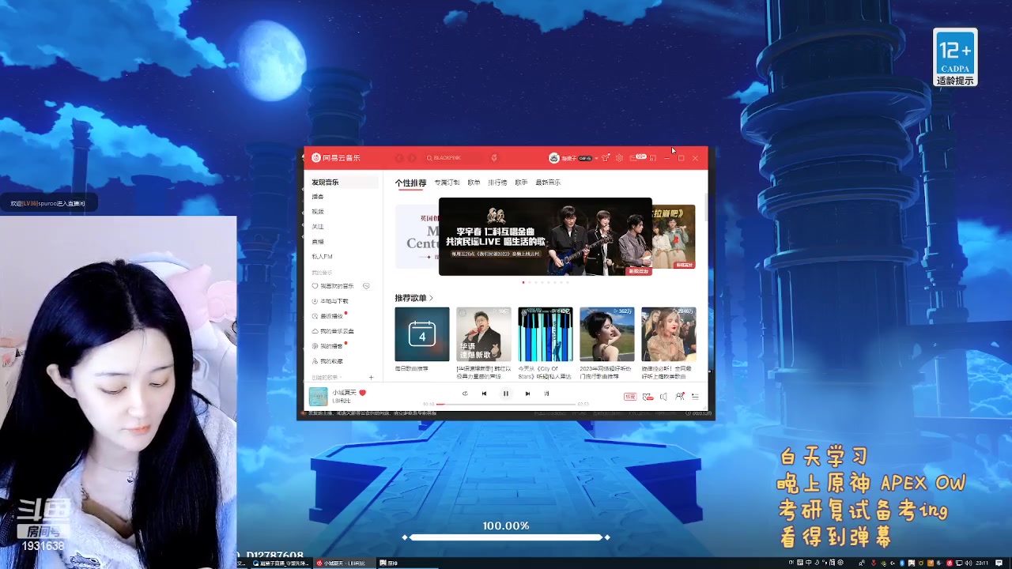Unlike the song 小城夏天 heart

tap(363, 393)
